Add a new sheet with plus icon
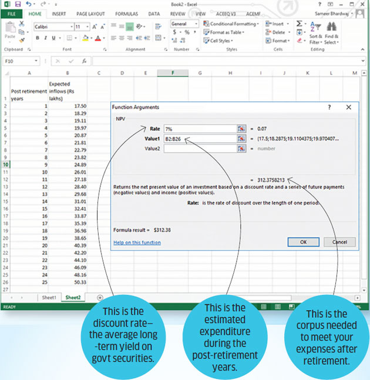 (x=100, y=298)
